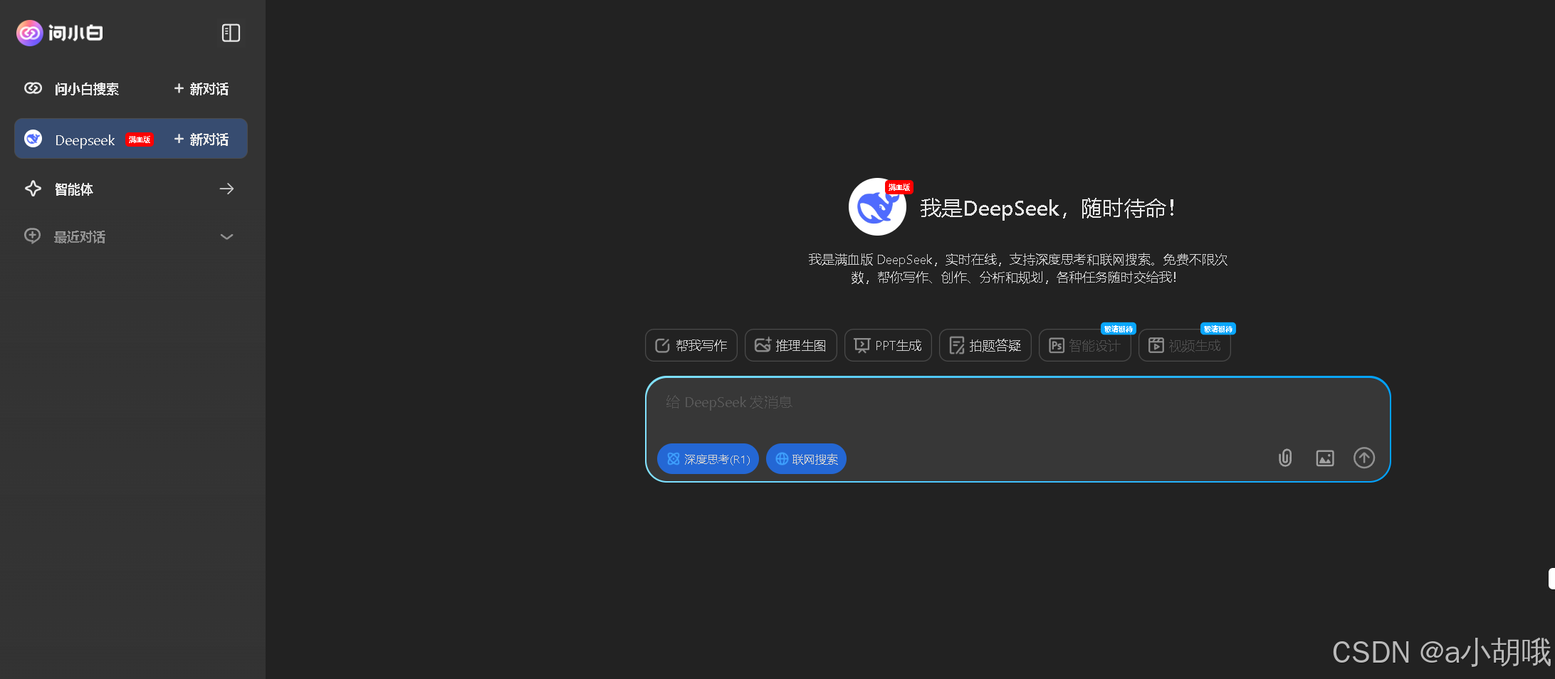Collapse the sidebar with panel icon
Image resolution: width=1555 pixels, height=679 pixels.
click(x=231, y=33)
